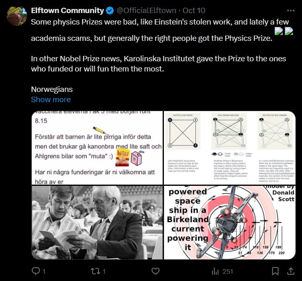The width and height of the screenshot is (302, 281).
Task: Click the blue verified badge
Action: (110, 11)
